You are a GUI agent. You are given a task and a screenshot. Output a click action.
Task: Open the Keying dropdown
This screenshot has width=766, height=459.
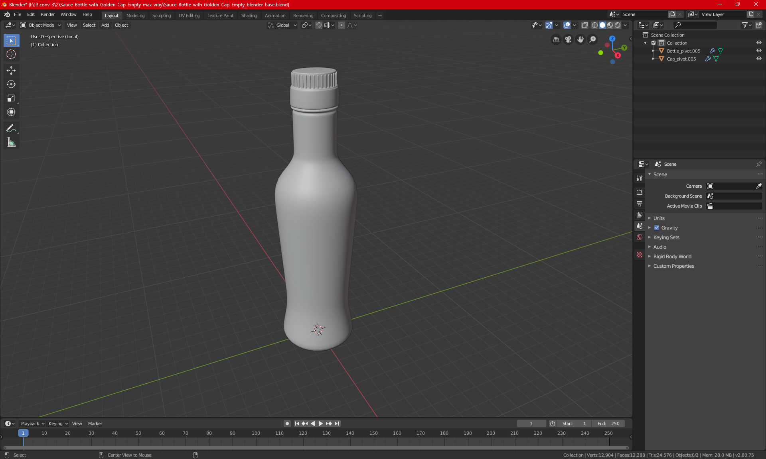[58, 424]
